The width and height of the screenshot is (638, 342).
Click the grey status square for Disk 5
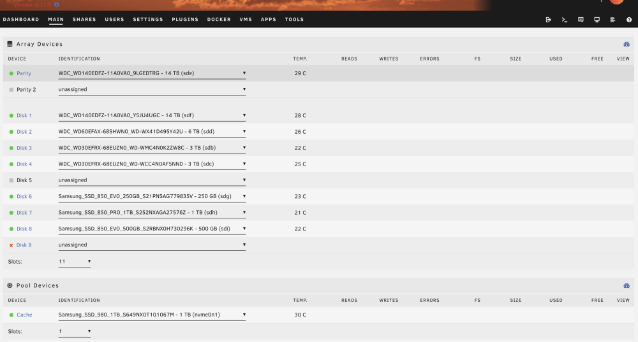pos(11,180)
